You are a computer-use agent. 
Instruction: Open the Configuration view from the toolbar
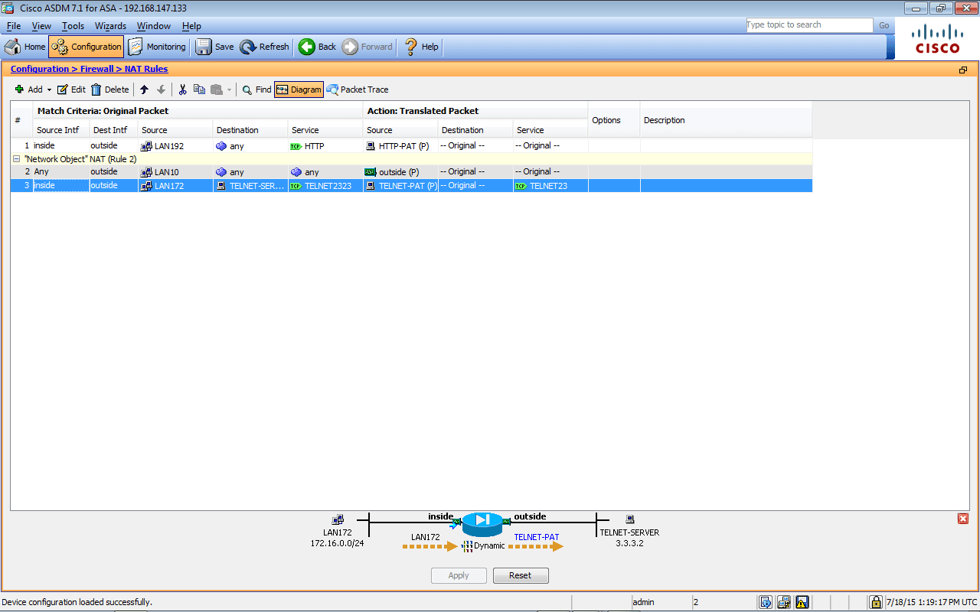[86, 47]
